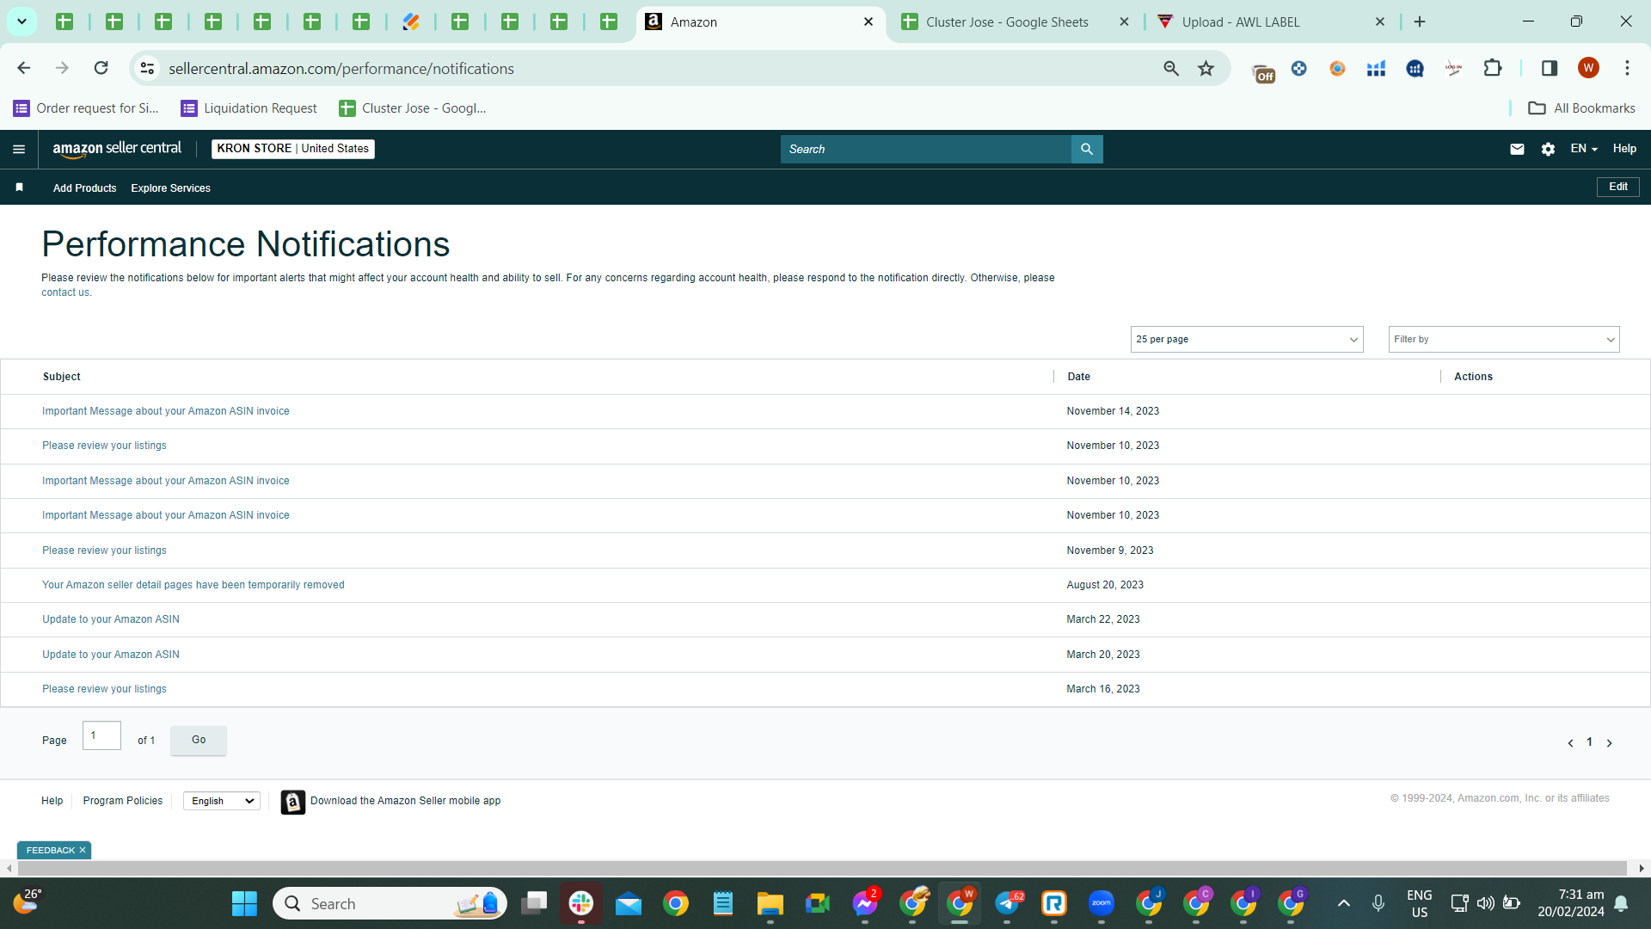Click the Windows taskbar Search box
1651x929 pixels.
coord(390,903)
